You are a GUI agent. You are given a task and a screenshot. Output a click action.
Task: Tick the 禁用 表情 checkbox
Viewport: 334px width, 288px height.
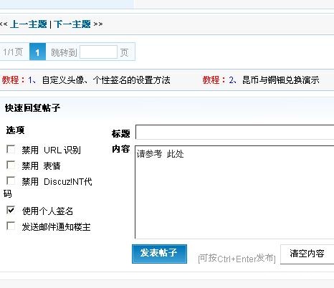pos(11,165)
